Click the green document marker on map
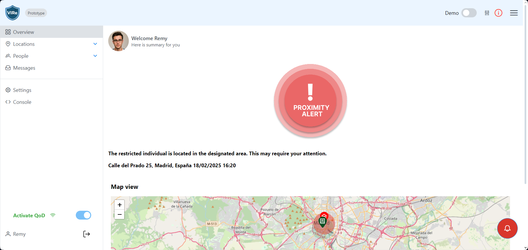Viewport: 528px width, 250px height. (322, 222)
